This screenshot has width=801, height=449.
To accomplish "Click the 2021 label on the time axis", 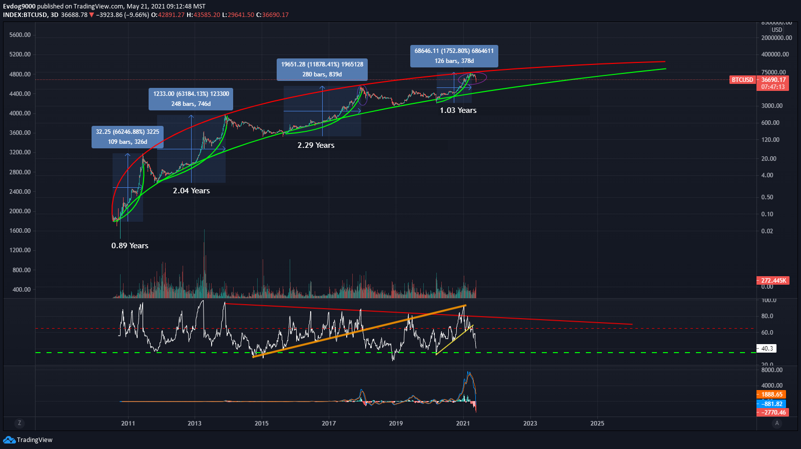I will click(x=463, y=424).
